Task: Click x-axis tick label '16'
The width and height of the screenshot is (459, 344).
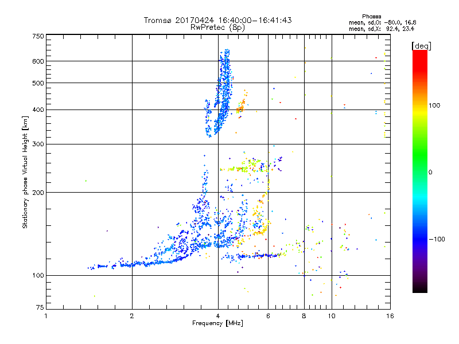Action: tap(390, 316)
